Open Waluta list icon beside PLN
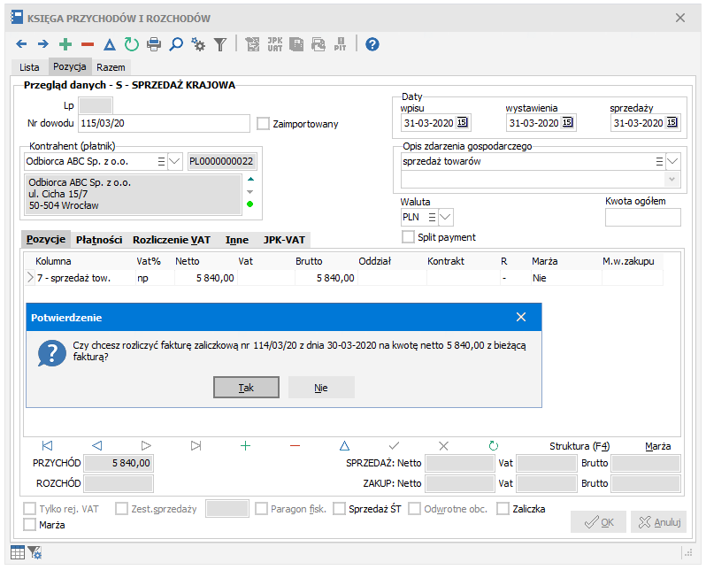The image size is (706, 570). point(432,217)
